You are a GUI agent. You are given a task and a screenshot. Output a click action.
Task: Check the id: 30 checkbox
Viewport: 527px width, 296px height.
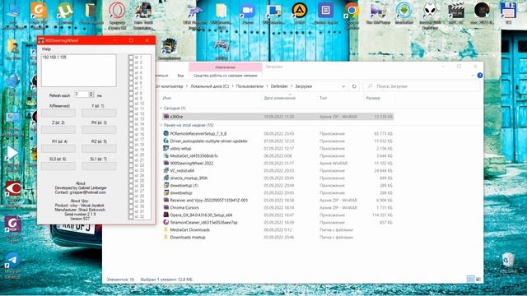(x=131, y=206)
